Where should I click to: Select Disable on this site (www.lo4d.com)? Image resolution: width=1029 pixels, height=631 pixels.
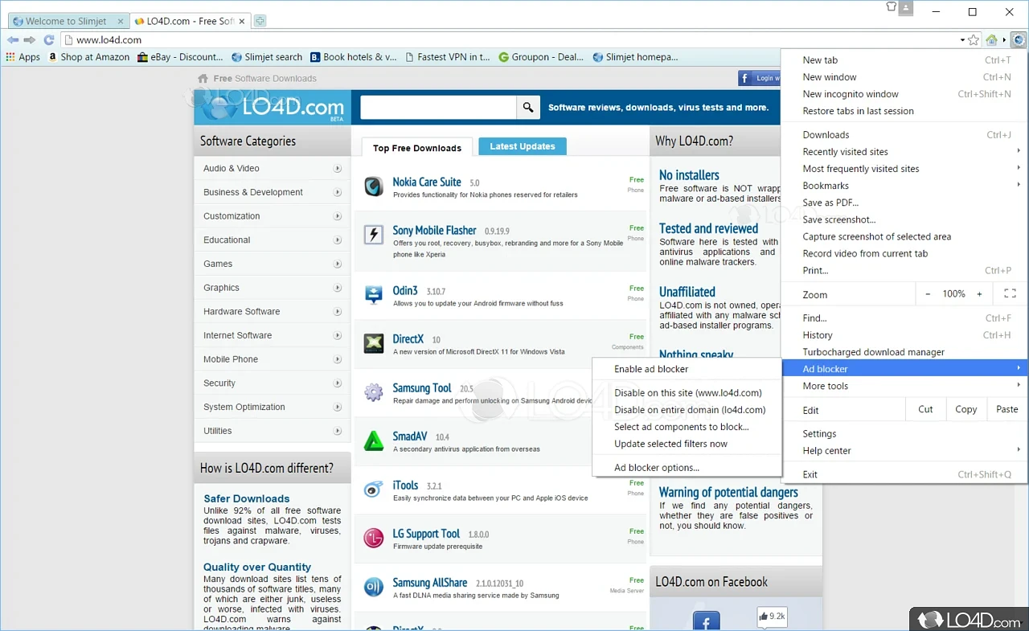pos(687,393)
